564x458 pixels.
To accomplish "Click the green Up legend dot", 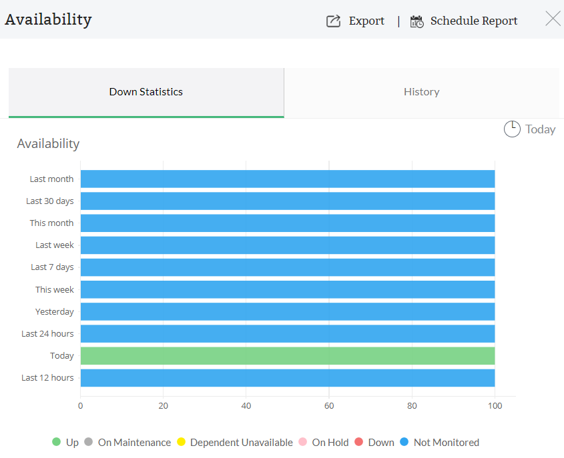I will click(x=56, y=442).
